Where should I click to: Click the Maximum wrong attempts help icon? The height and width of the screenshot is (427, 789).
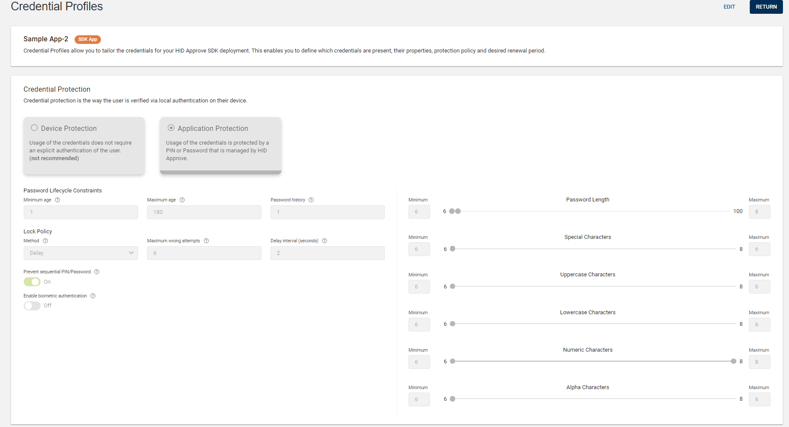click(206, 241)
